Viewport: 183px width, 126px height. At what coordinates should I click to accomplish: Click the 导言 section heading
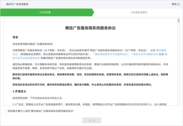coord(15,37)
